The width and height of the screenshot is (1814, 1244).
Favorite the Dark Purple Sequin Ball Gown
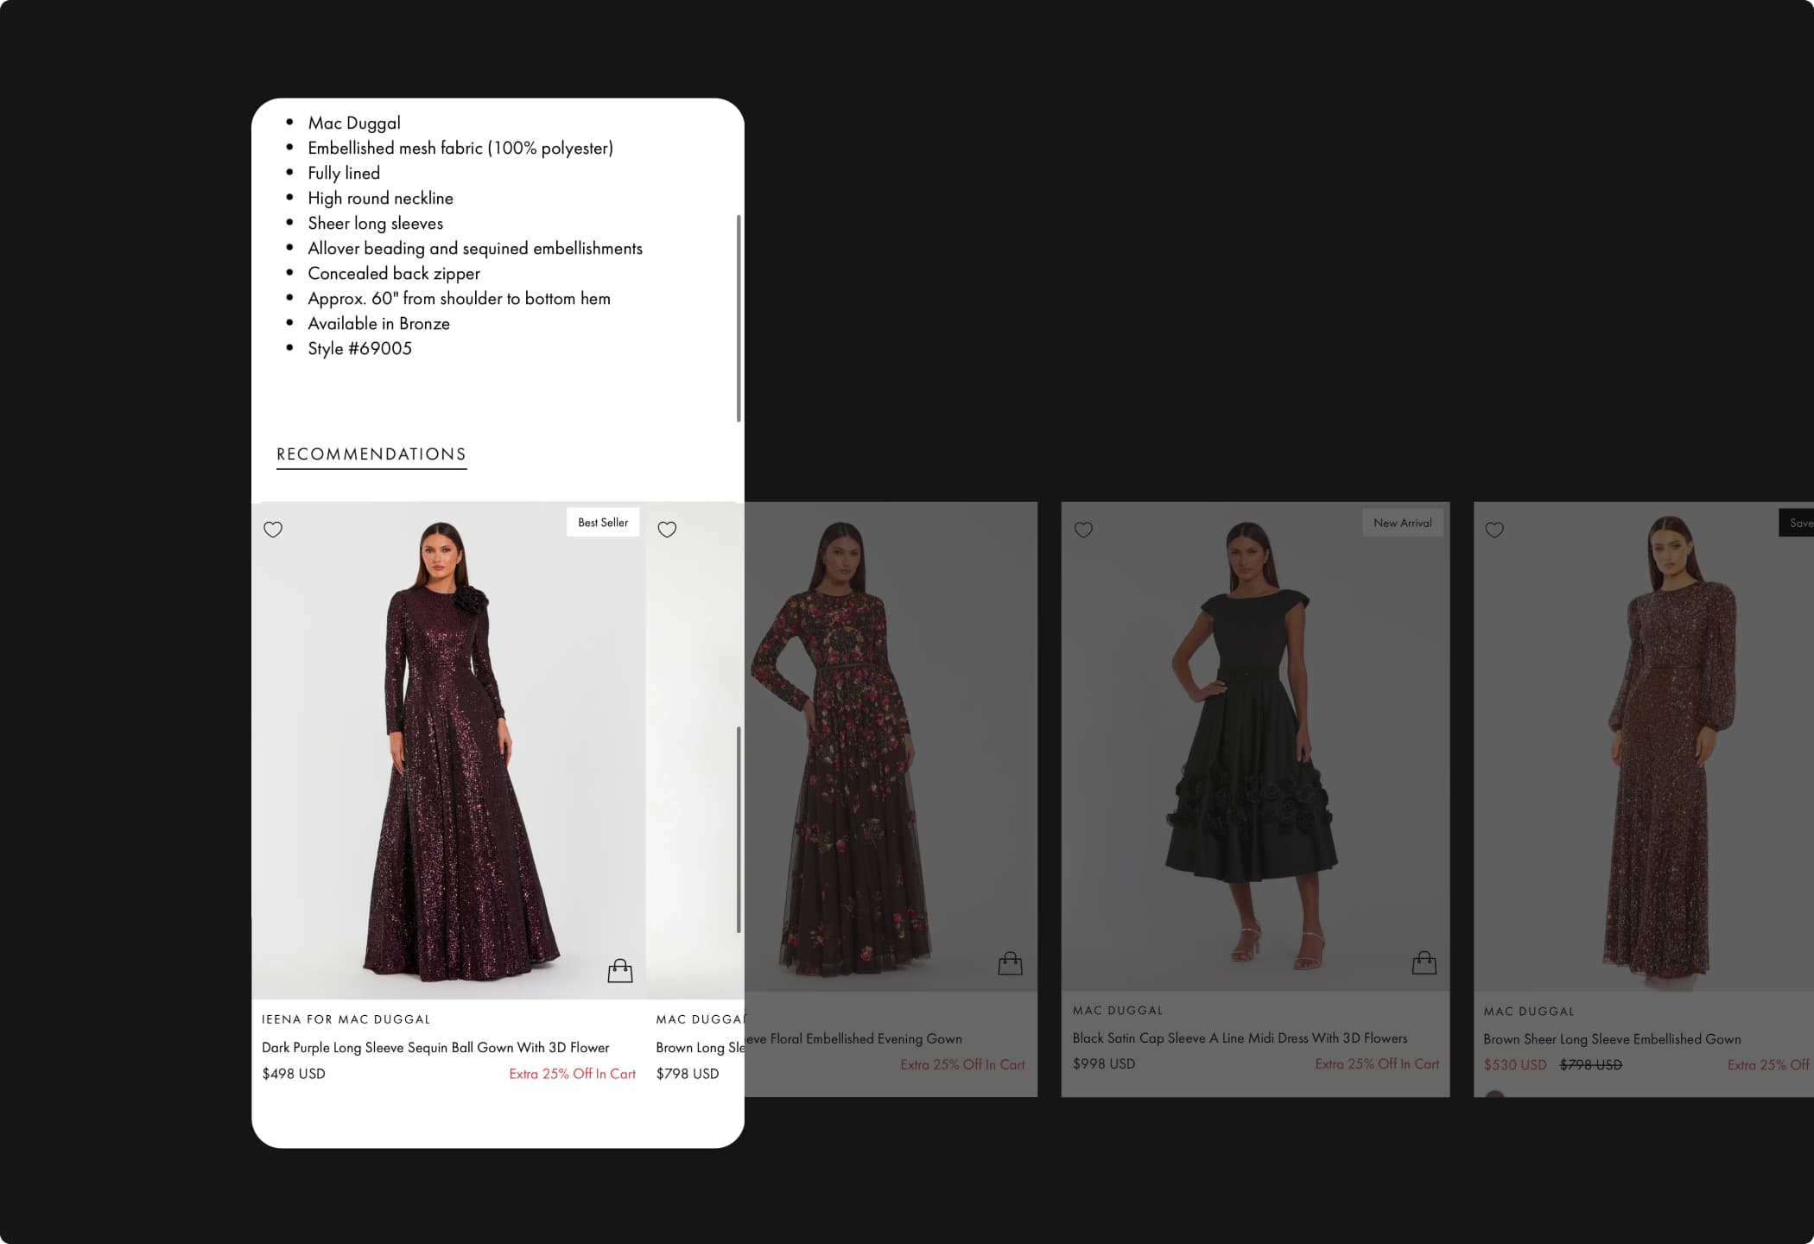pos(273,530)
